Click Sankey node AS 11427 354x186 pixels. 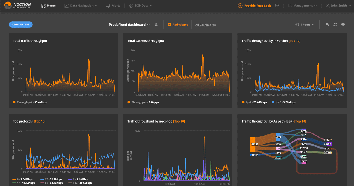click(x=328, y=139)
